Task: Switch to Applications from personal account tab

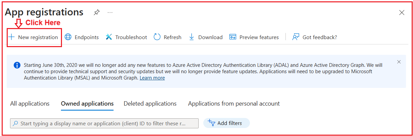Action: coord(234,104)
